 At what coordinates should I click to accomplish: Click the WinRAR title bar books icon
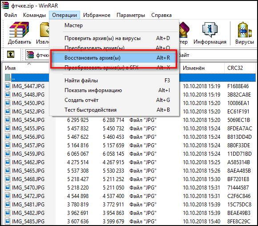click(x=5, y=5)
